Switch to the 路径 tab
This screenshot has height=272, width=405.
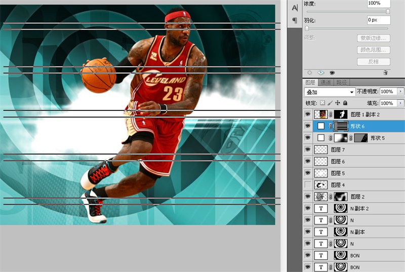point(342,82)
